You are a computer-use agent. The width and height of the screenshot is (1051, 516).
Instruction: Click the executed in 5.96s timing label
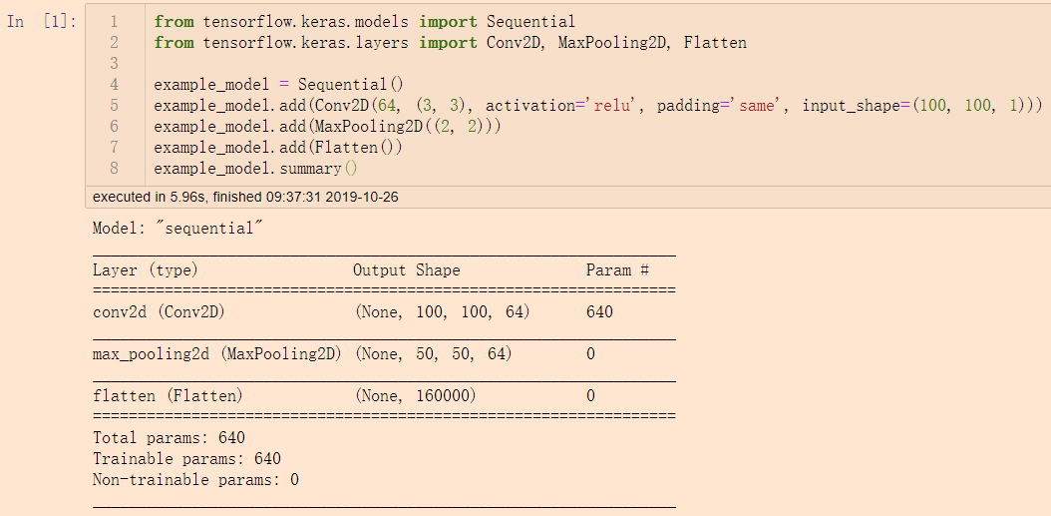(x=245, y=197)
